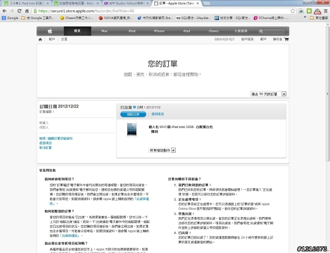Screen dimensions: 330x253
Task: Open the 過去 90 天的訂單 dropdown
Action: click(x=268, y=94)
